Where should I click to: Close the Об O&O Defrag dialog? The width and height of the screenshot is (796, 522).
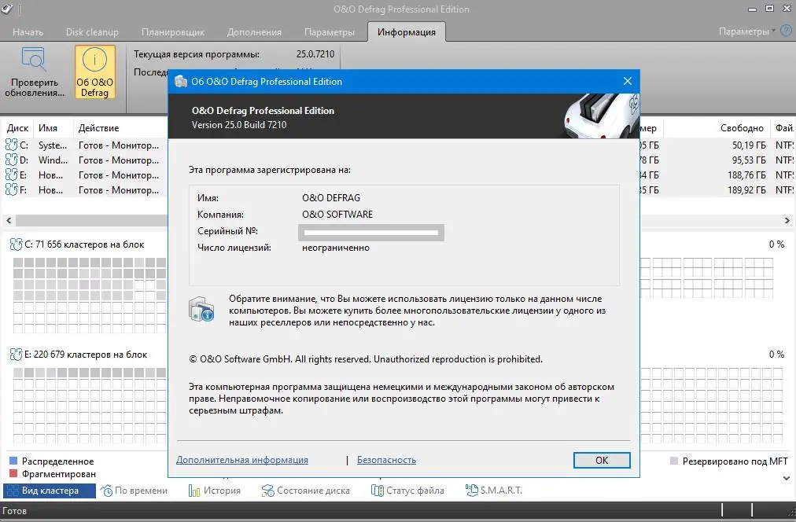[x=628, y=81]
